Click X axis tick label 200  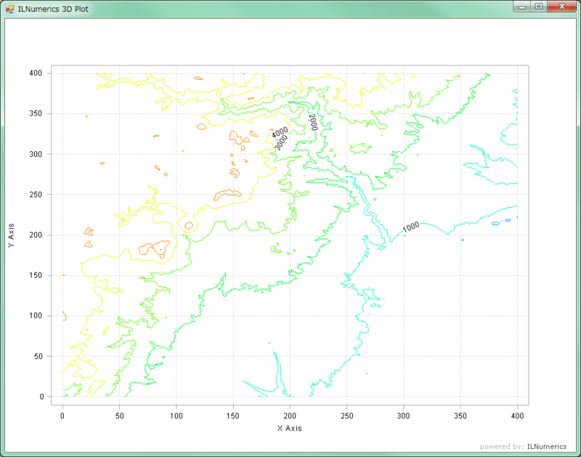click(290, 416)
